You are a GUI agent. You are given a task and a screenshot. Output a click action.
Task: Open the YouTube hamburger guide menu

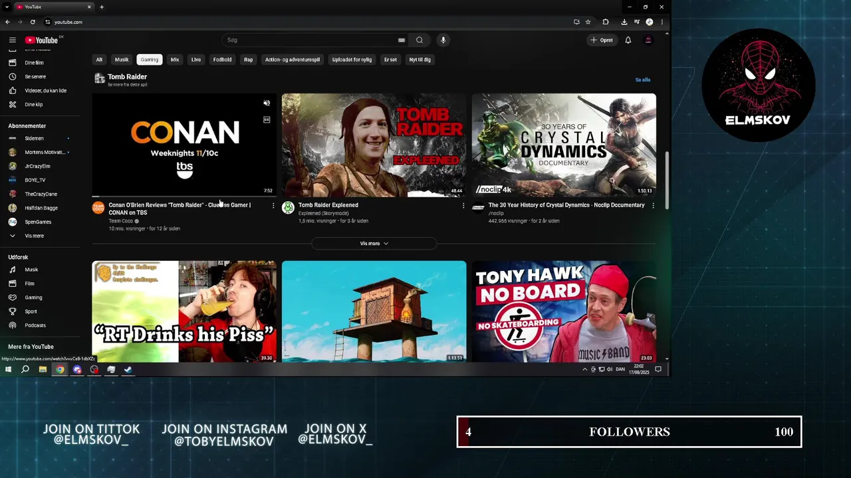pos(12,40)
